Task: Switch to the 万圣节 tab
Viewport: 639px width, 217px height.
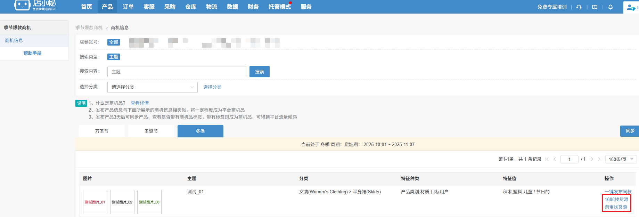Action: pyautogui.click(x=101, y=131)
